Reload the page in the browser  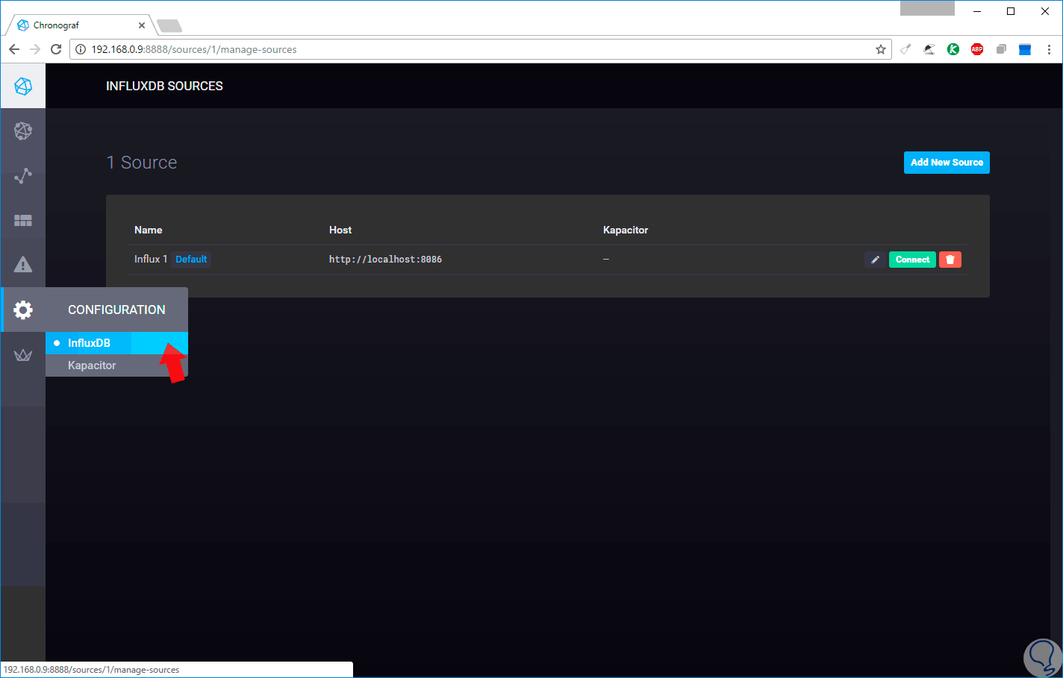pos(56,49)
